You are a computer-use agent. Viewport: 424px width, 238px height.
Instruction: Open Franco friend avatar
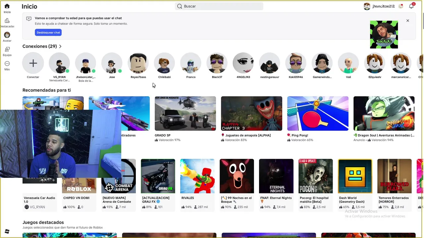[191, 63]
